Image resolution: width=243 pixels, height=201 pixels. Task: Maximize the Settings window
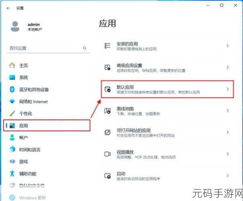222,5
